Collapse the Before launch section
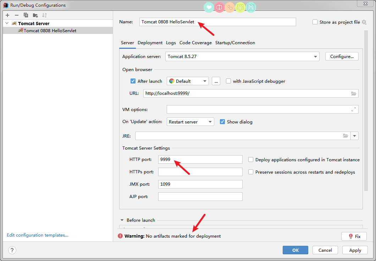The height and width of the screenshot is (261, 376). point(122,220)
